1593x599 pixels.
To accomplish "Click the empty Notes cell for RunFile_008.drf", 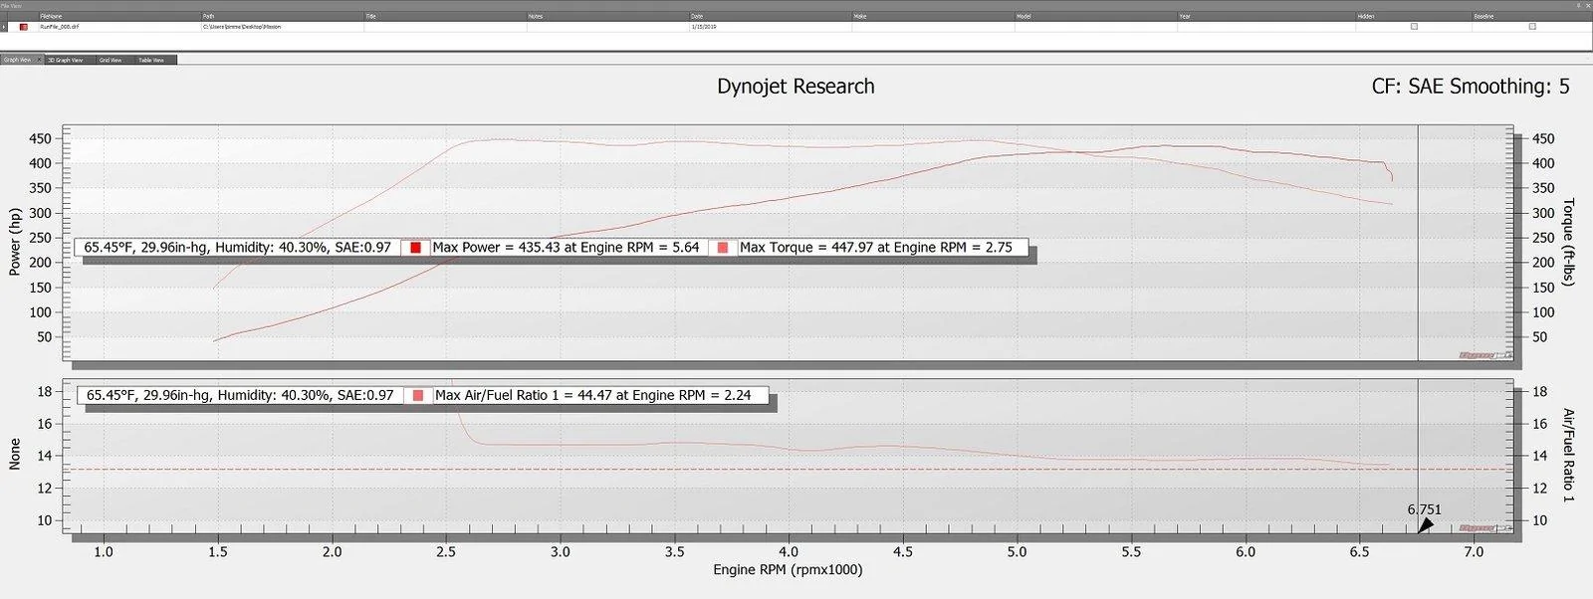I will pyautogui.click(x=608, y=27).
